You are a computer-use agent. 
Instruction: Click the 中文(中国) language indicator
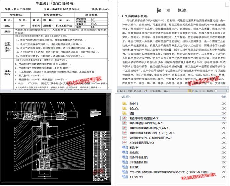(155, 91)
